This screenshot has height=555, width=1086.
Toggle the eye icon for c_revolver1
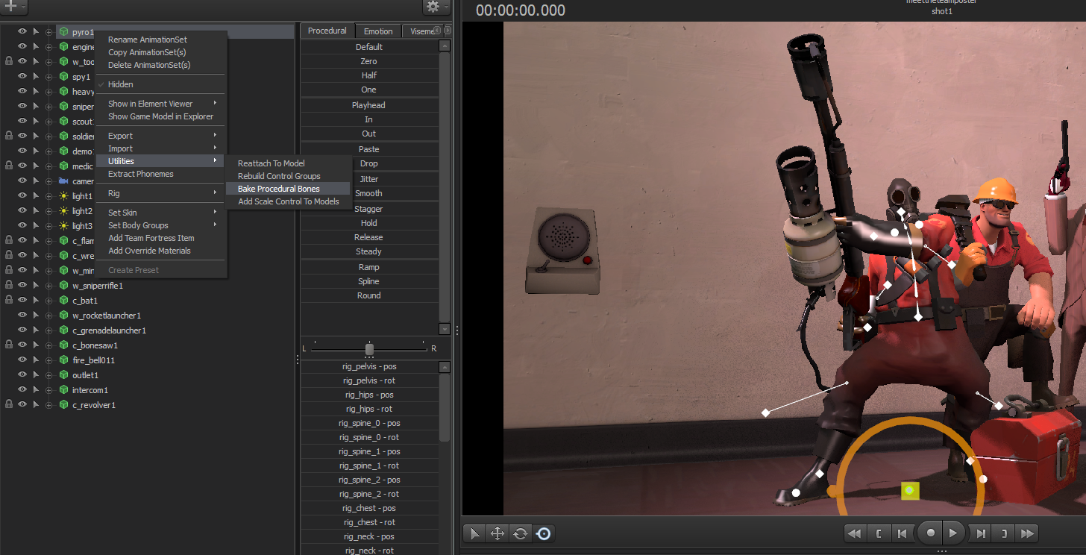pyautogui.click(x=22, y=405)
